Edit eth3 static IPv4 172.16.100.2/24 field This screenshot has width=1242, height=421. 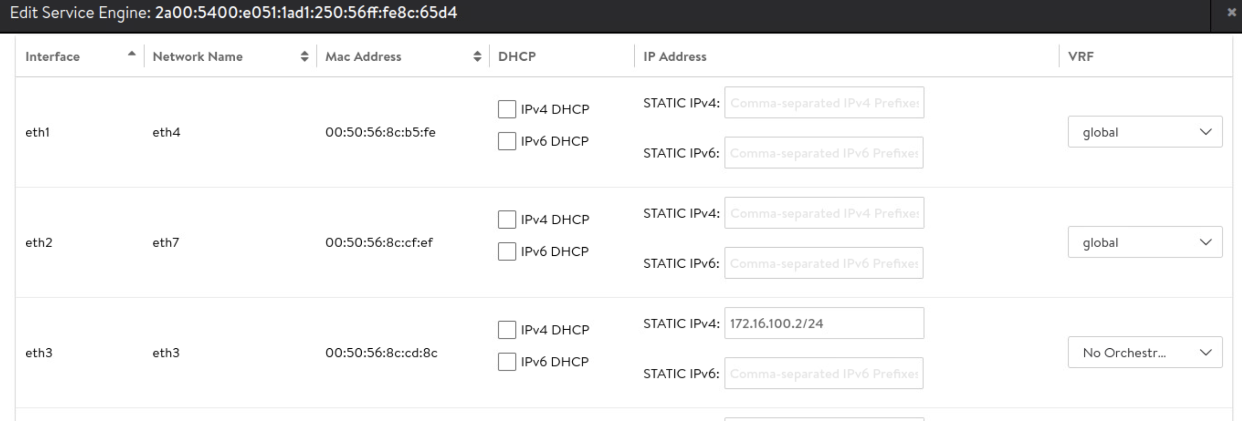pyautogui.click(x=823, y=324)
